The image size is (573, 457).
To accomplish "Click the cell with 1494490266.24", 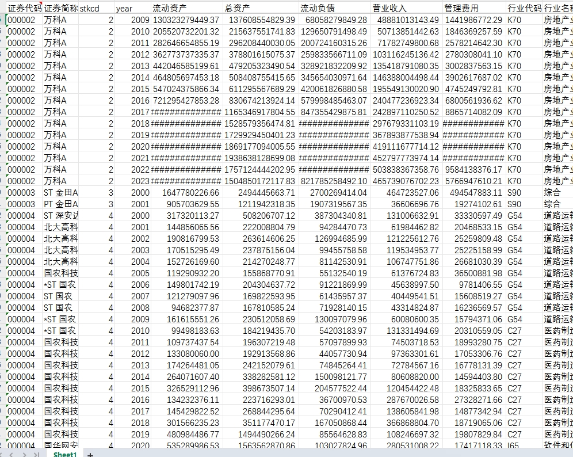I will 261,435.
